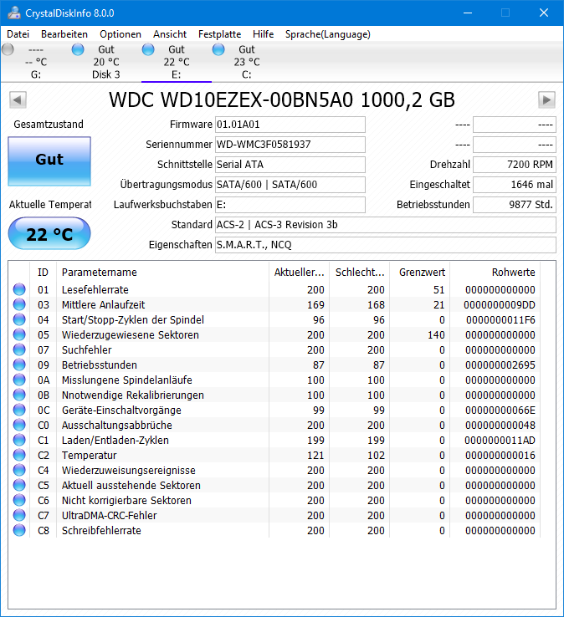
Task: Open the Bearbeiten menu
Action: point(64,34)
